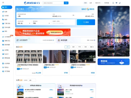Click the 上海 to 大连 flight thumbnail
The width and height of the screenshot is (131, 98).
point(61,92)
